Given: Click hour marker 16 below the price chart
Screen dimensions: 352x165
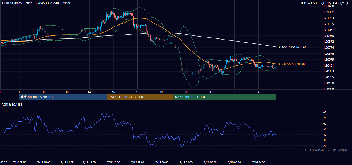Looking at the screenshot, I should (x=113, y=92).
